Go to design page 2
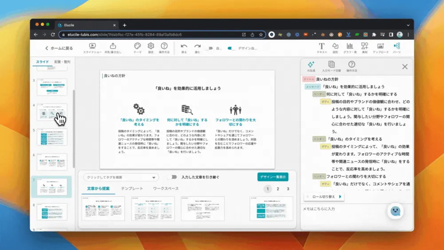 click(278, 189)
